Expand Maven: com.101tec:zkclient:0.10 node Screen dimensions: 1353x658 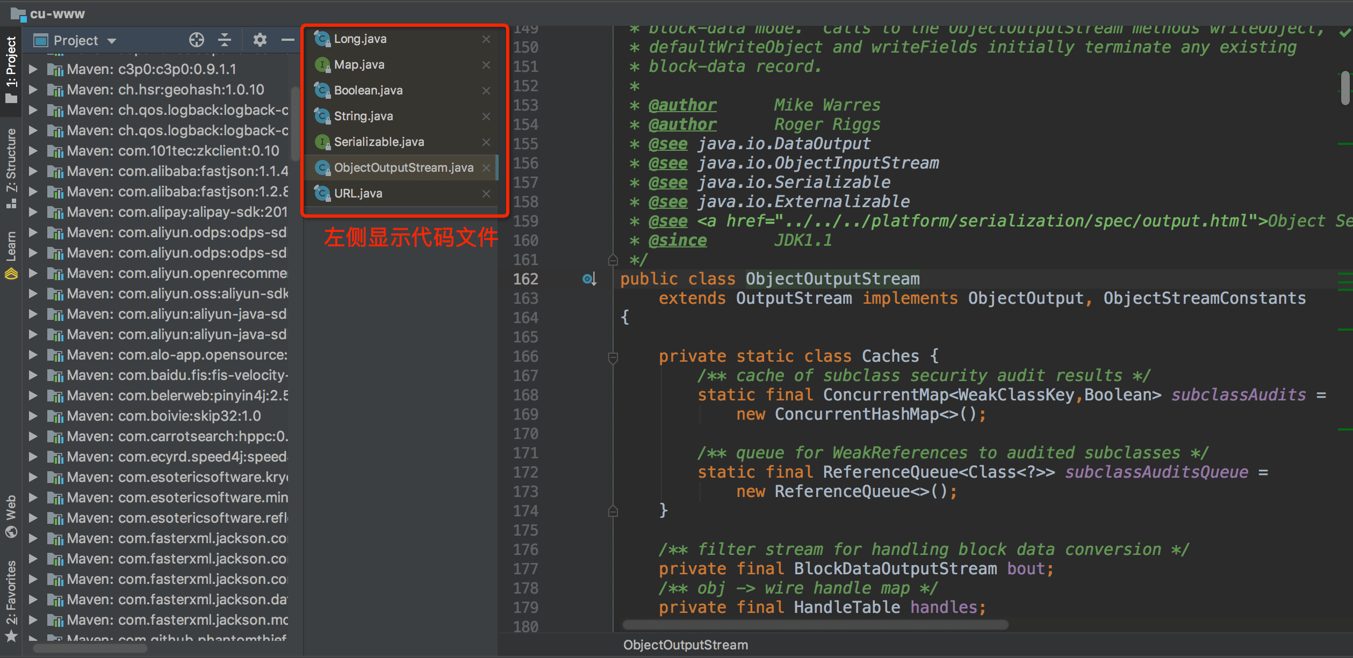(x=33, y=150)
